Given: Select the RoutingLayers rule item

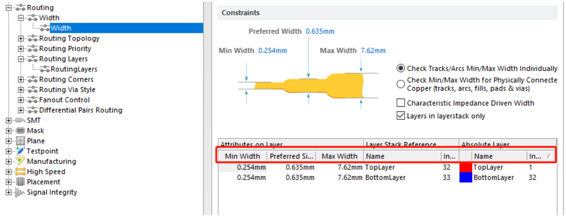Looking at the screenshot, I should 73,69.
